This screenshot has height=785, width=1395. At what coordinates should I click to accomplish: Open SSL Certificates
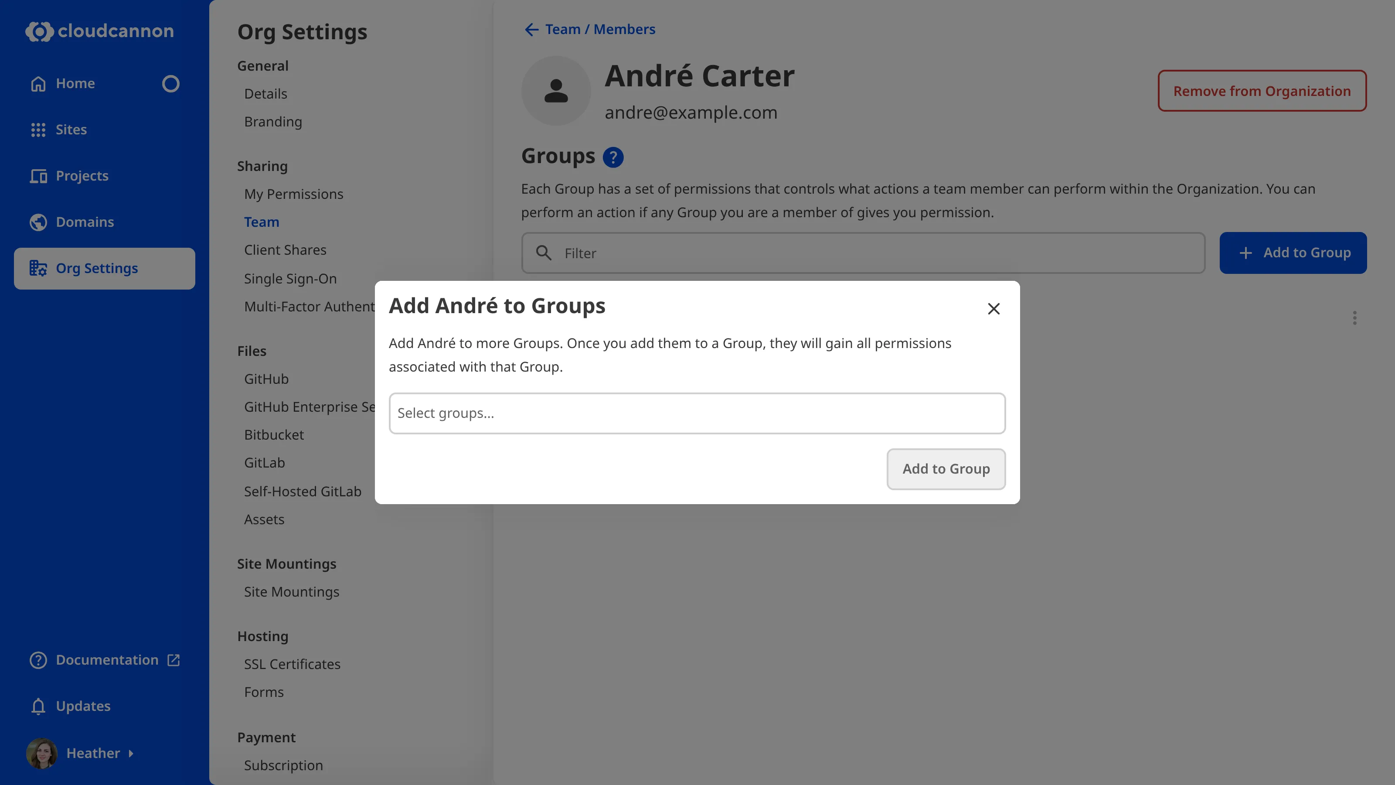tap(292, 664)
